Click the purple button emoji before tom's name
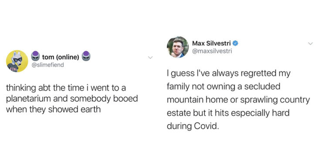Screen dimensions: 319x167 [35, 56]
